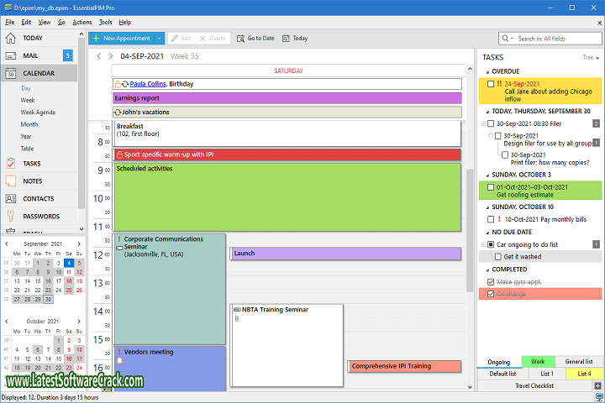The image size is (605, 403).
Task: Click the Vendors meeting reminder bell
Action: point(119,360)
